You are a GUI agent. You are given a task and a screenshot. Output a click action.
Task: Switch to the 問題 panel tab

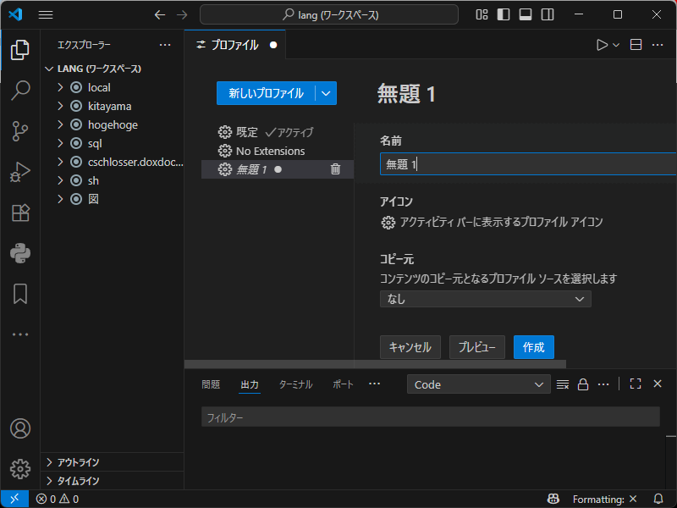click(211, 384)
